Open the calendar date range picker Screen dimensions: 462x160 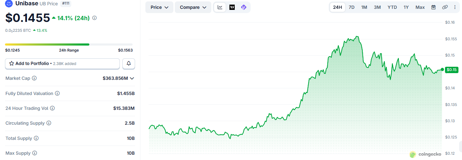click(433, 7)
